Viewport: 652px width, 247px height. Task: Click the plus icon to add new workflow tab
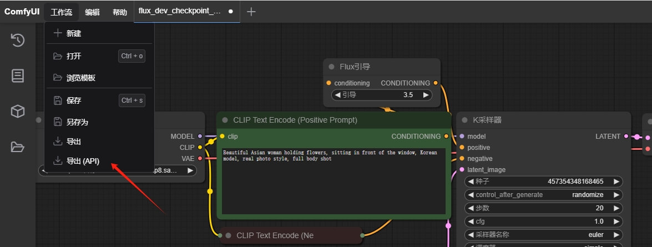251,12
